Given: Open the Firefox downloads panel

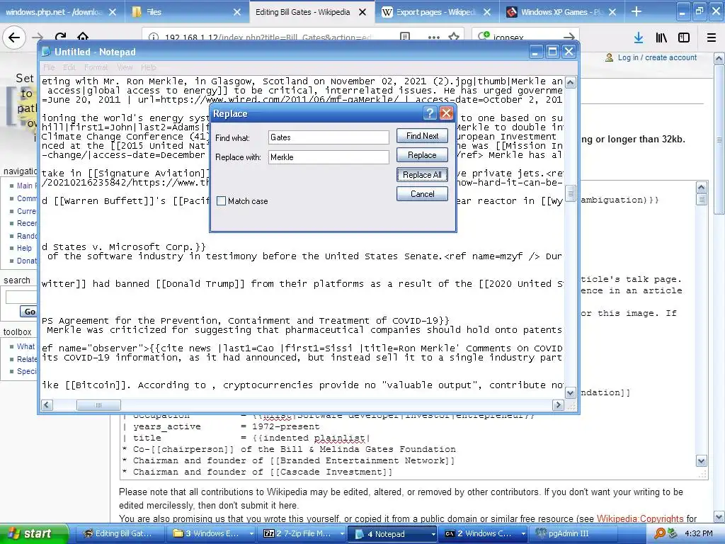Looking at the screenshot, I should tap(638, 38).
